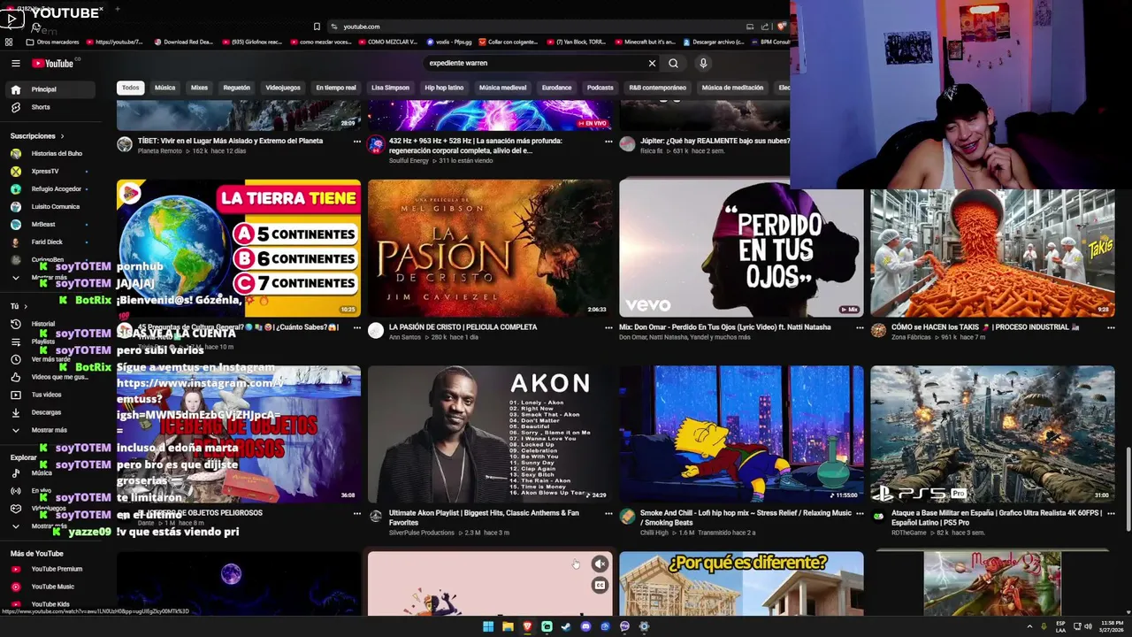Unmute the preview with the speaker icon
The width and height of the screenshot is (1132, 637).
[x=600, y=564]
